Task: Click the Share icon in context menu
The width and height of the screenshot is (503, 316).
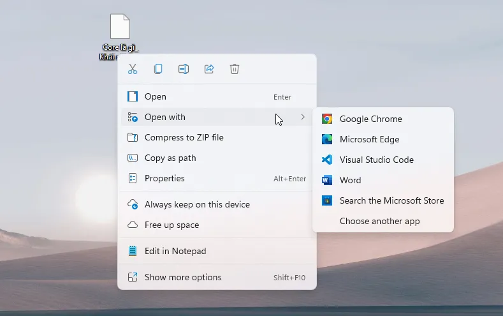Action: click(x=209, y=69)
